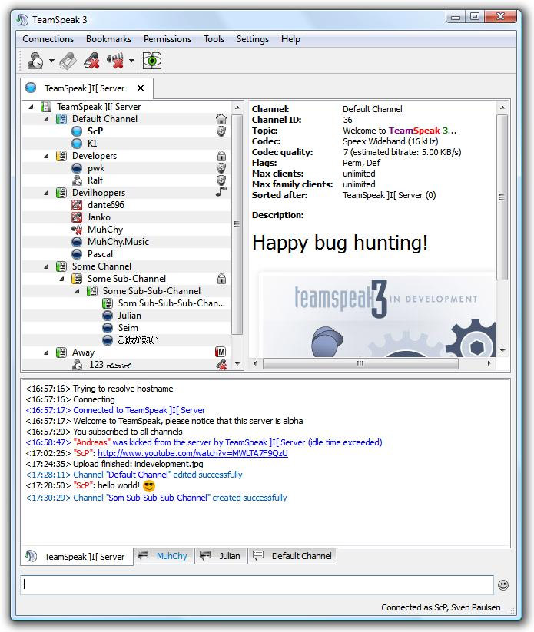Open the Permissions menu

tap(167, 39)
